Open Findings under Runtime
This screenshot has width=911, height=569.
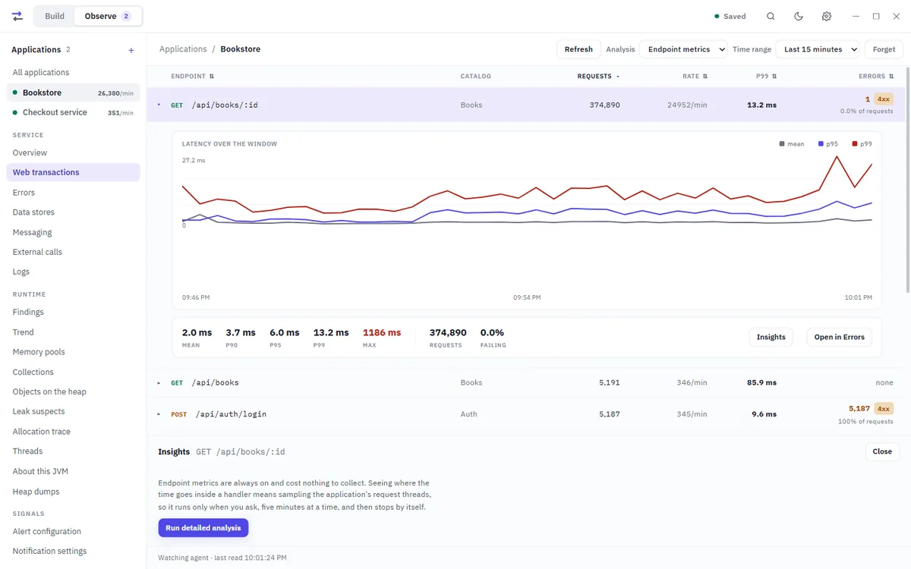tap(73, 312)
